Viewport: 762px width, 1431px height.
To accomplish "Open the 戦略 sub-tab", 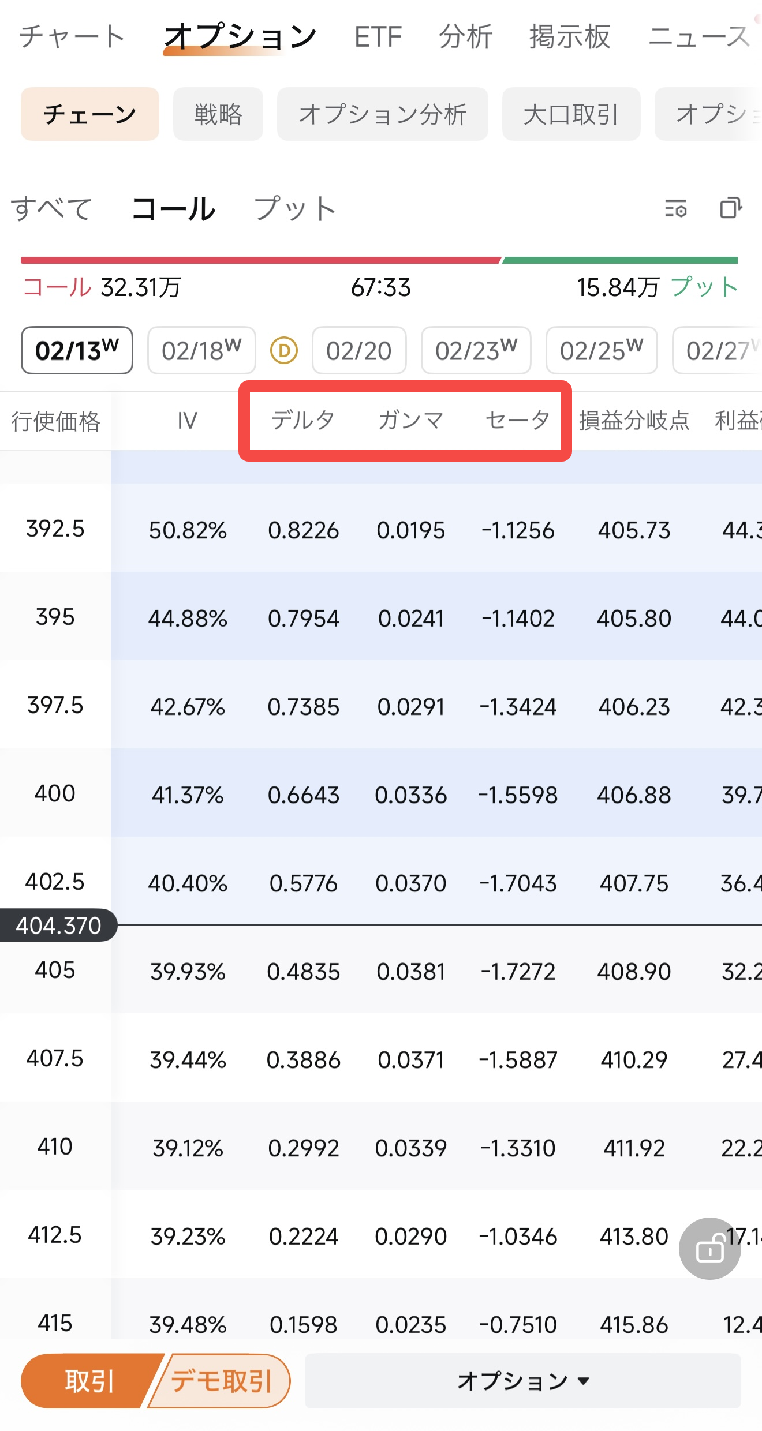I will (218, 114).
